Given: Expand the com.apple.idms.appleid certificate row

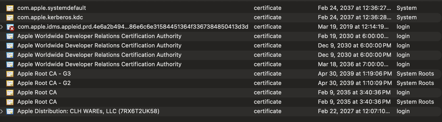Looking at the screenshot, I should 2,27.
